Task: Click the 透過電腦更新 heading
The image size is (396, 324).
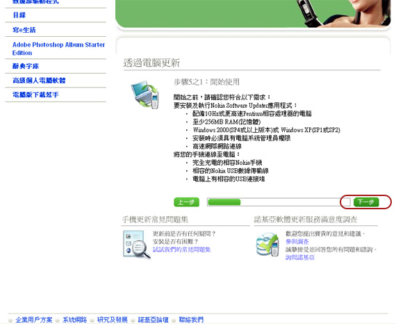Action: [151, 63]
